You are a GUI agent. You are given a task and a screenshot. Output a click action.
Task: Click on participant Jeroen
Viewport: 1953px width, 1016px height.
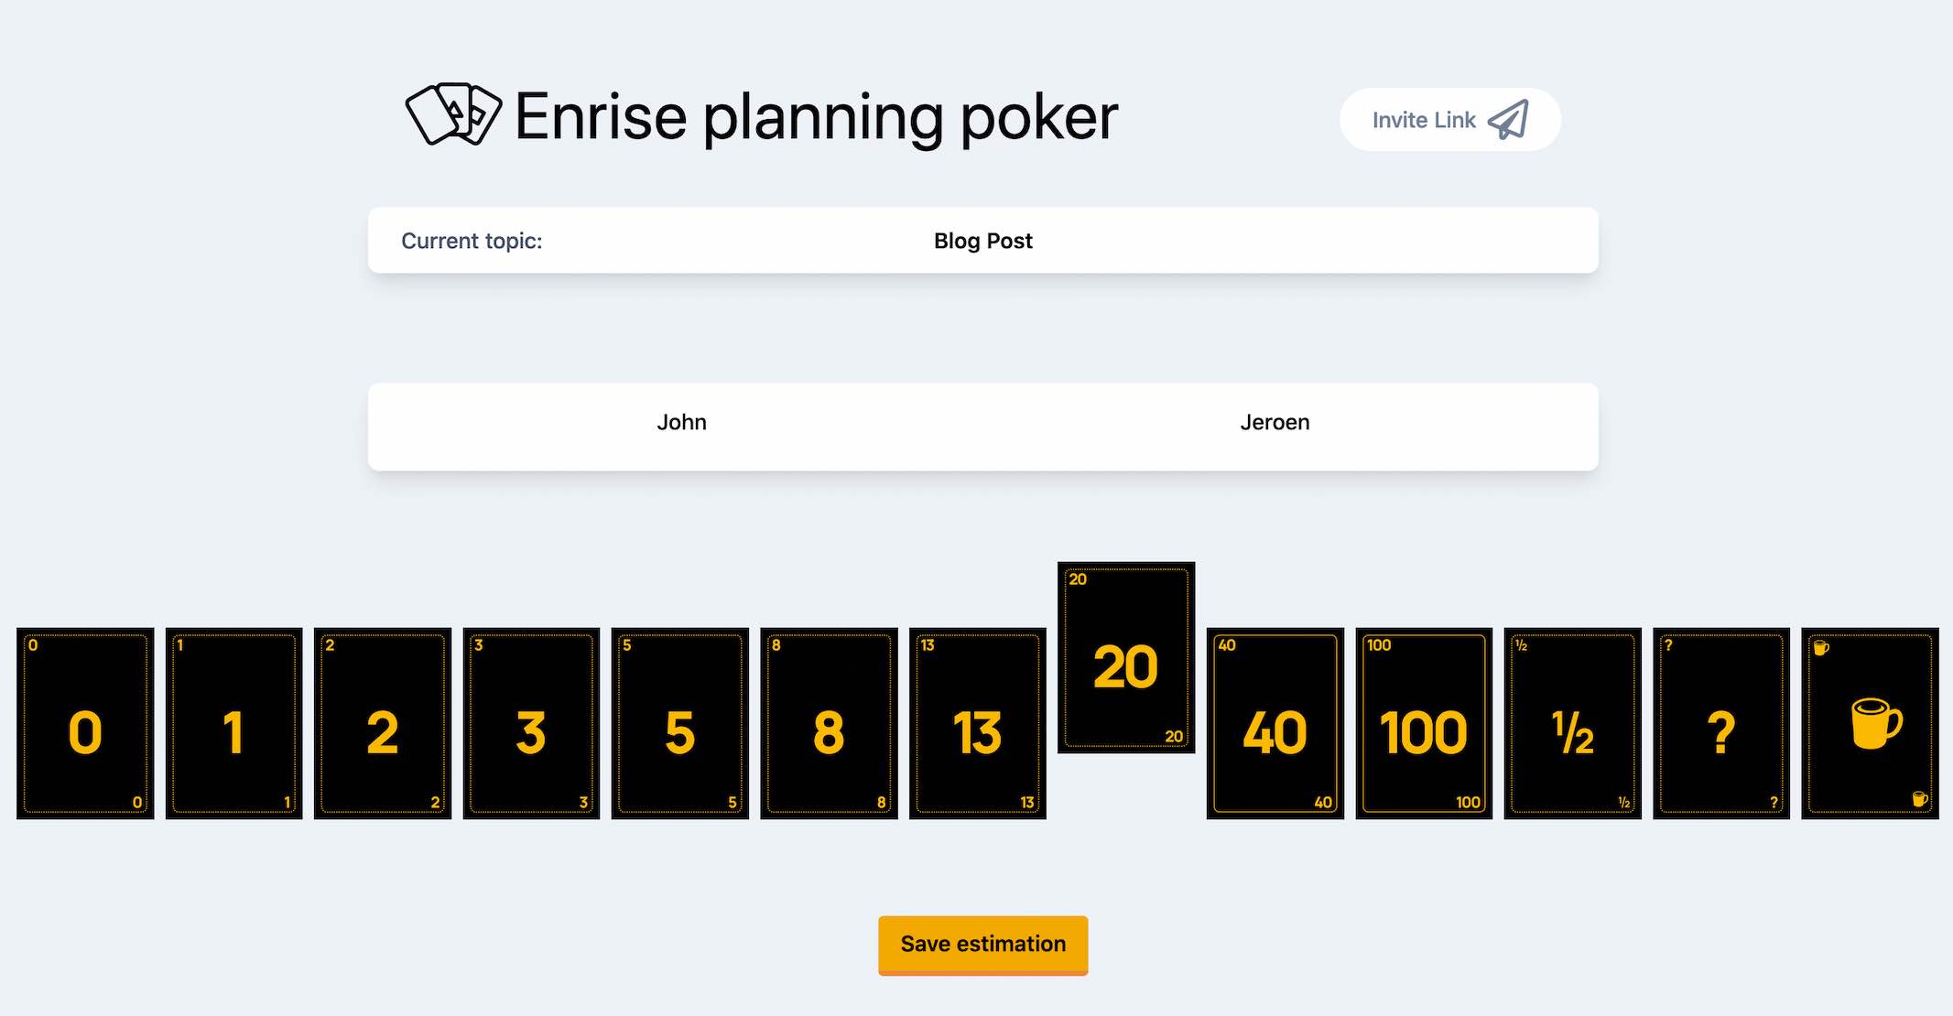(x=1275, y=423)
